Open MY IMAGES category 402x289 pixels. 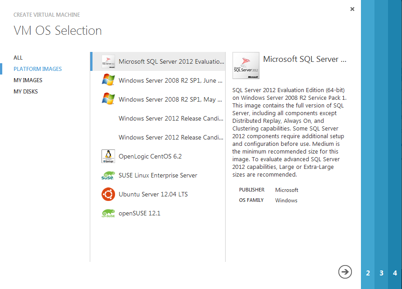[28, 80]
